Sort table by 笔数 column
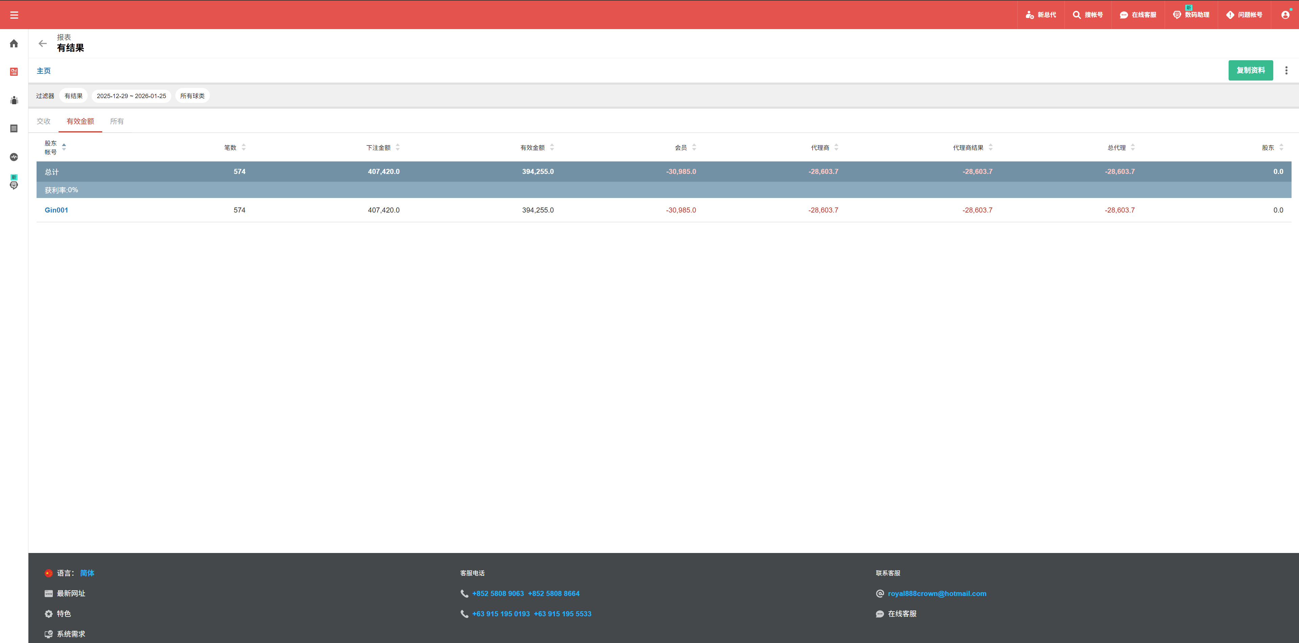The width and height of the screenshot is (1299, 643). 244,147
